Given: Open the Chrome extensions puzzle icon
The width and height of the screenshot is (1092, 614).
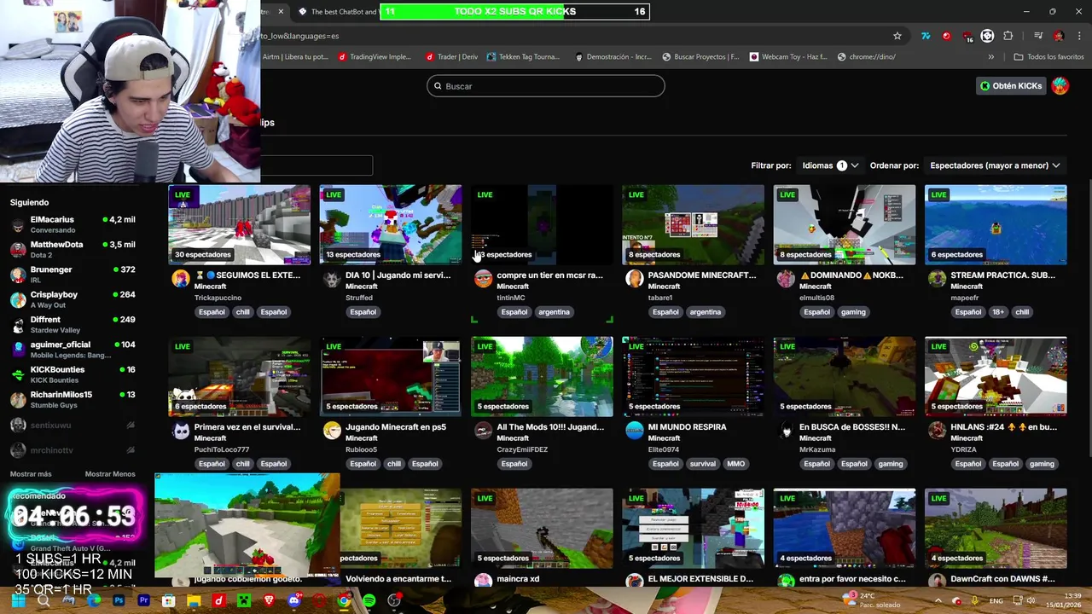Looking at the screenshot, I should point(1008,36).
